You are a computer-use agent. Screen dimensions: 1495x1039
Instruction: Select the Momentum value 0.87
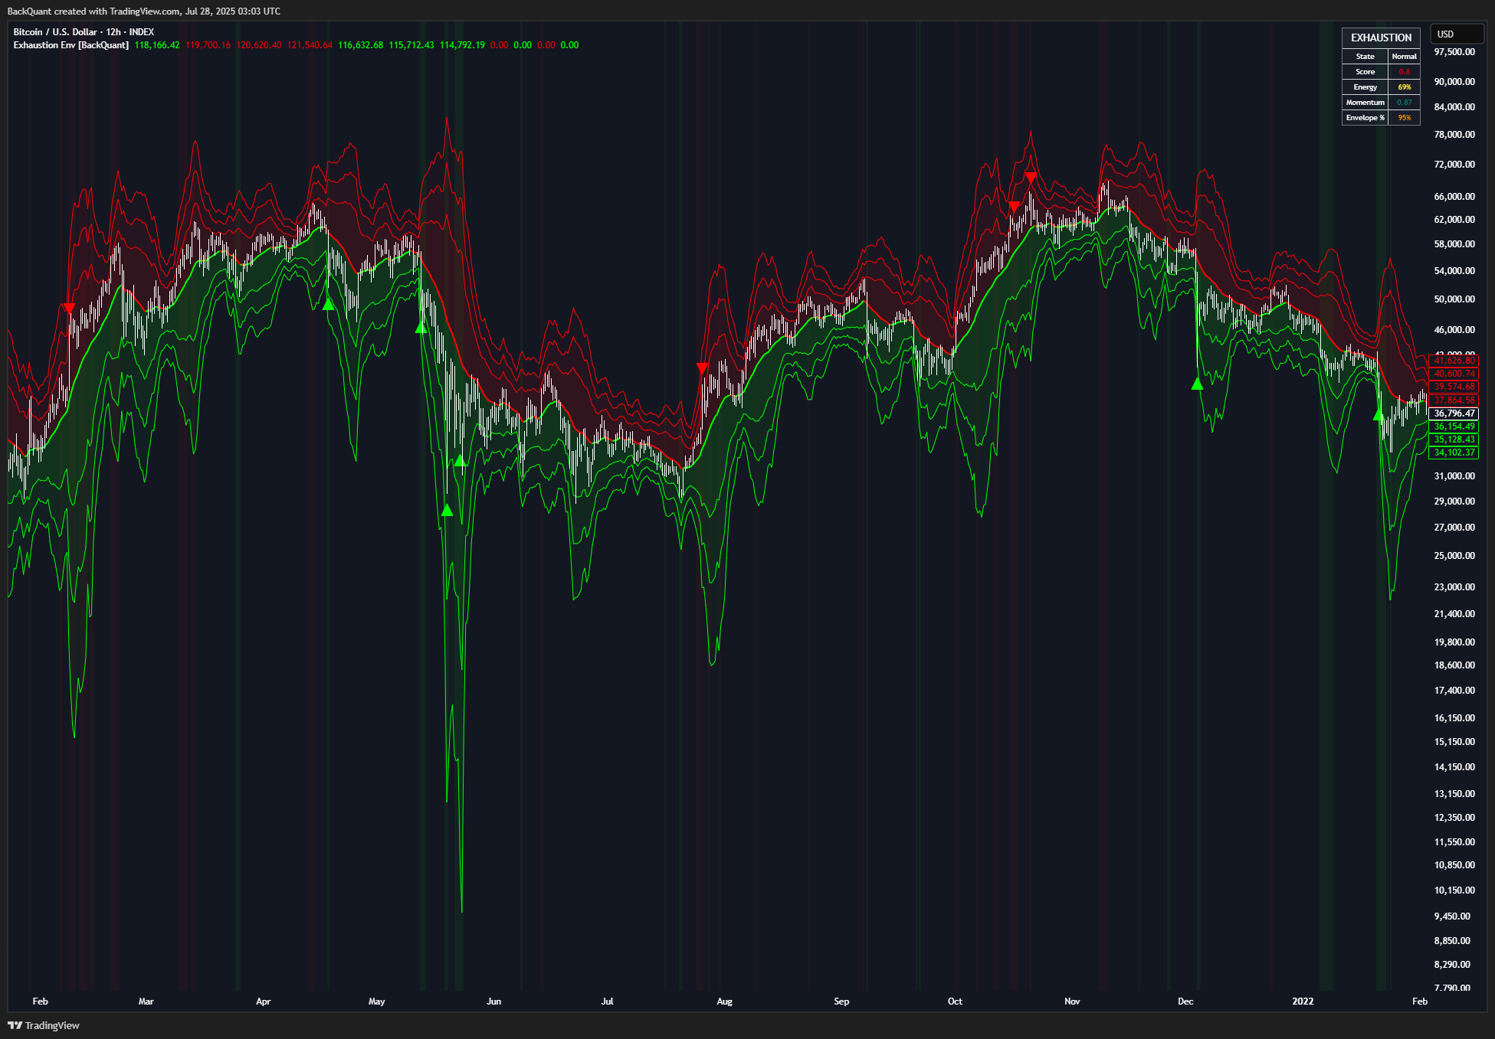[x=1404, y=103]
